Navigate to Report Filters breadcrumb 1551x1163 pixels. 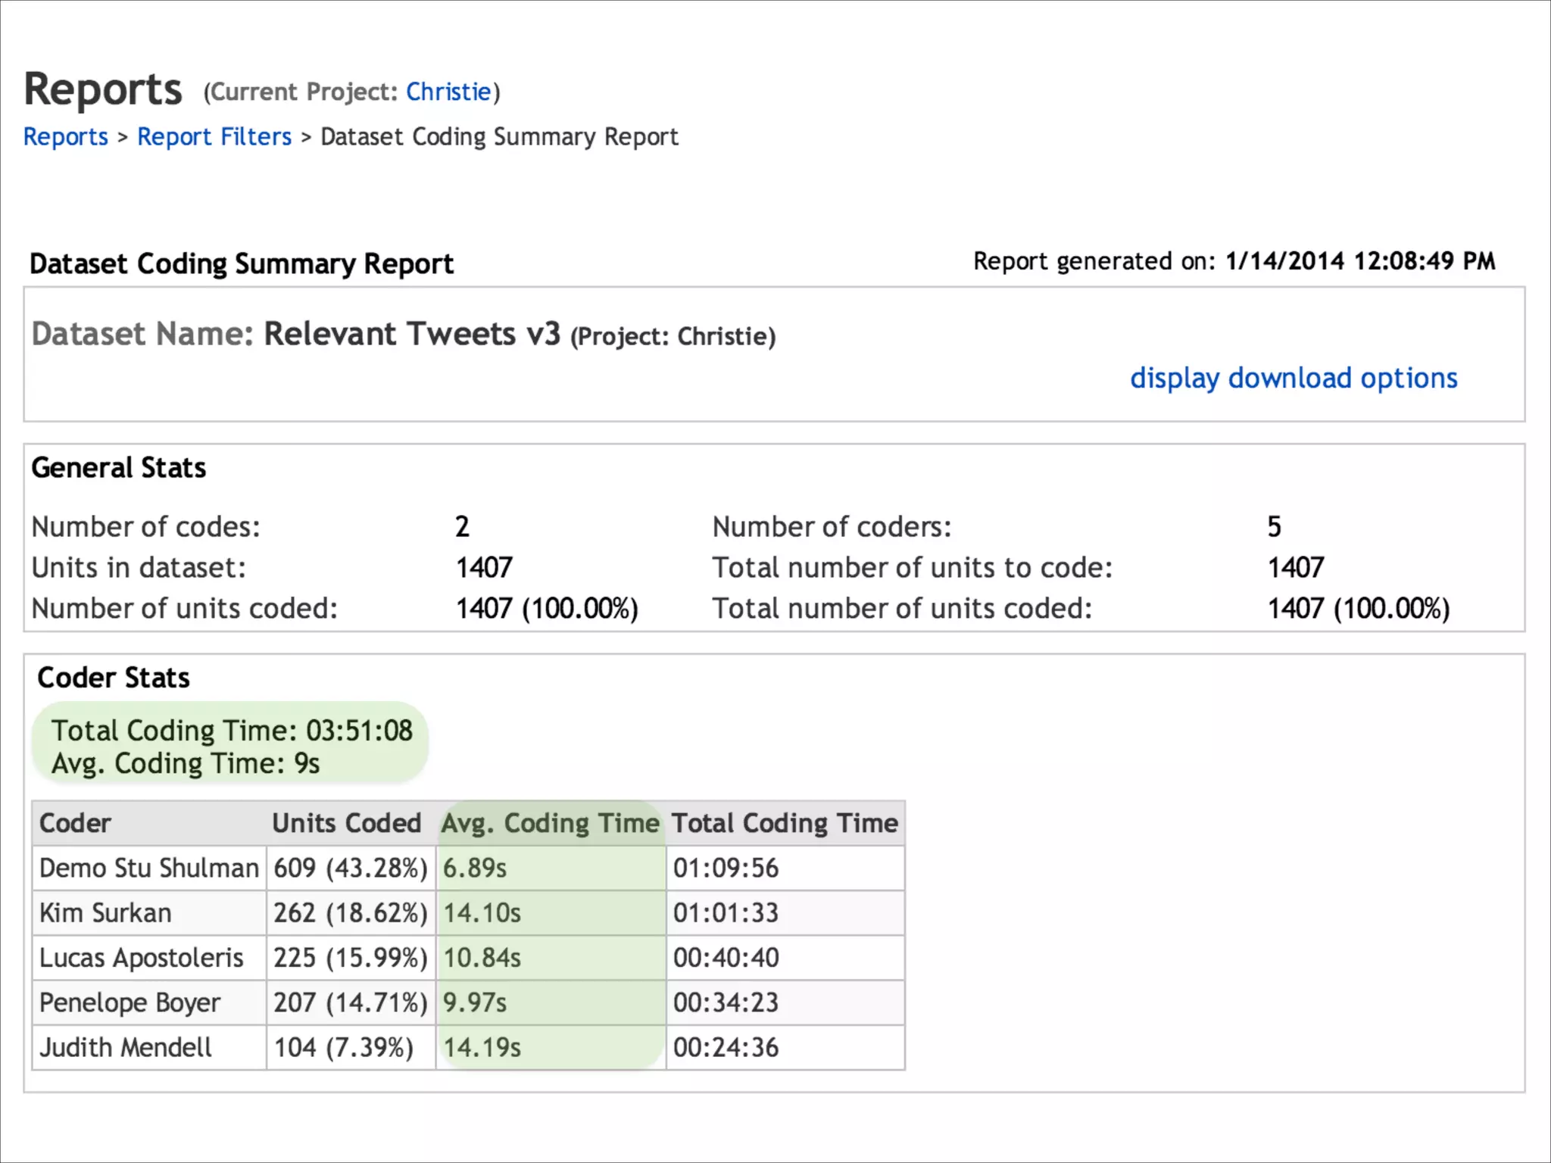coord(214,137)
